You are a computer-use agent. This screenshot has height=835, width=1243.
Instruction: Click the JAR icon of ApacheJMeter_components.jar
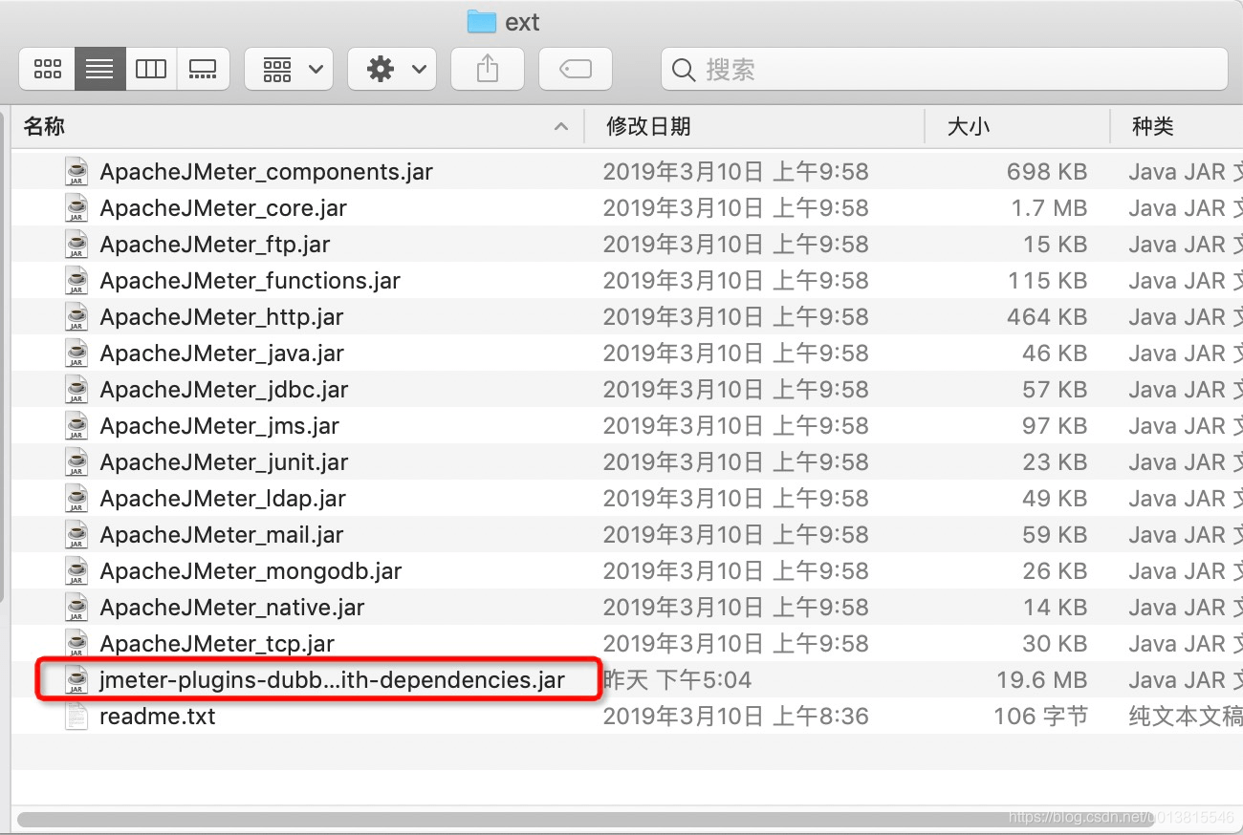click(76, 172)
